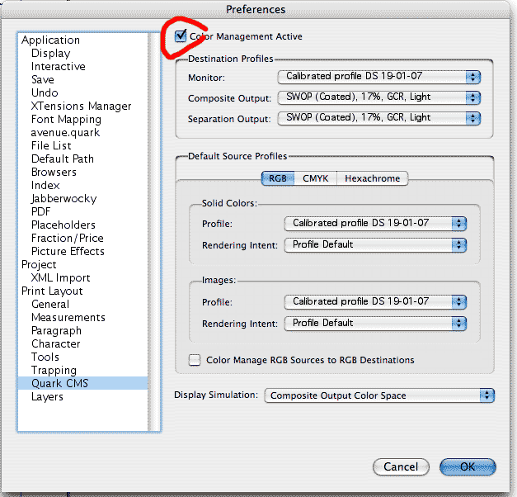Select Print Layout in the list

[83, 291]
